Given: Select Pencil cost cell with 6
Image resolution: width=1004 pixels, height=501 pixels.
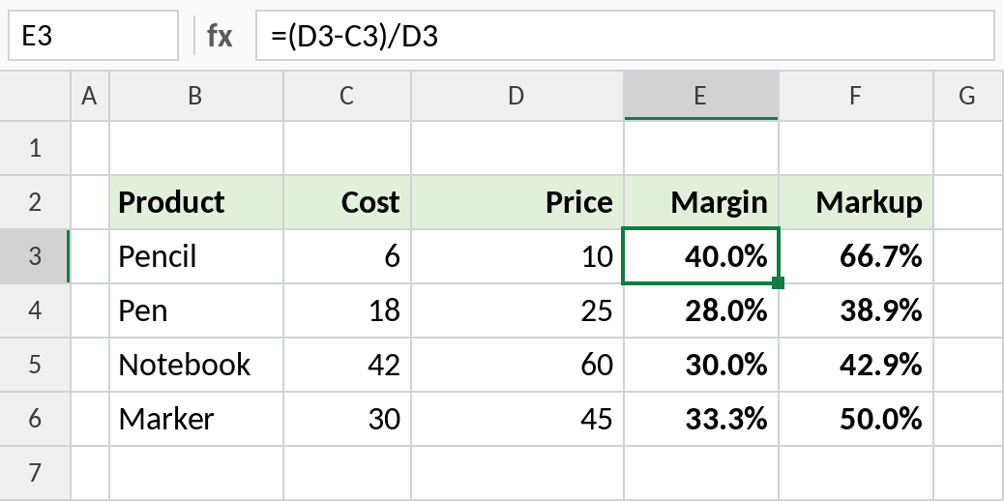Looking at the screenshot, I should (347, 256).
